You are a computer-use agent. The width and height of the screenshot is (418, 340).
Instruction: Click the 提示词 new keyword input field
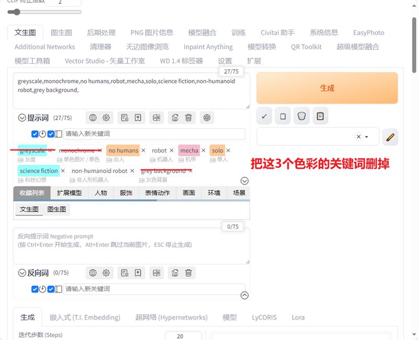(x=154, y=134)
